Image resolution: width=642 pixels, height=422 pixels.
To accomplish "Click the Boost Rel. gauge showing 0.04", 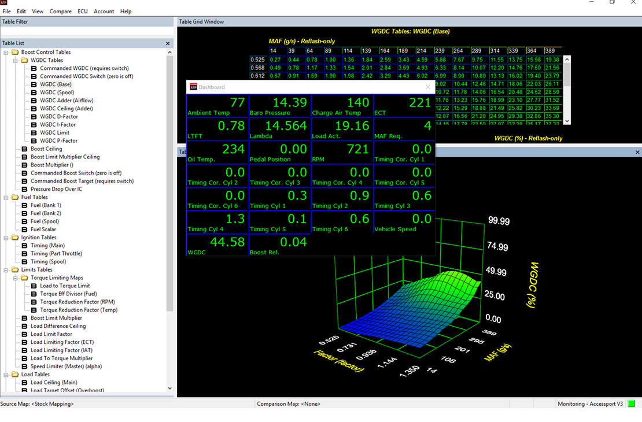I will point(280,245).
